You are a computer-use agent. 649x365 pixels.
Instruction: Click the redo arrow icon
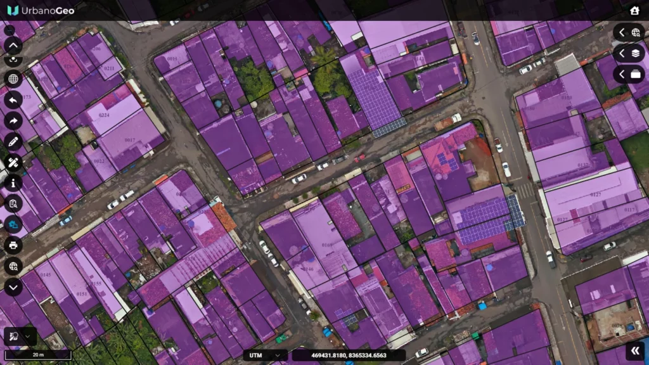point(13,120)
